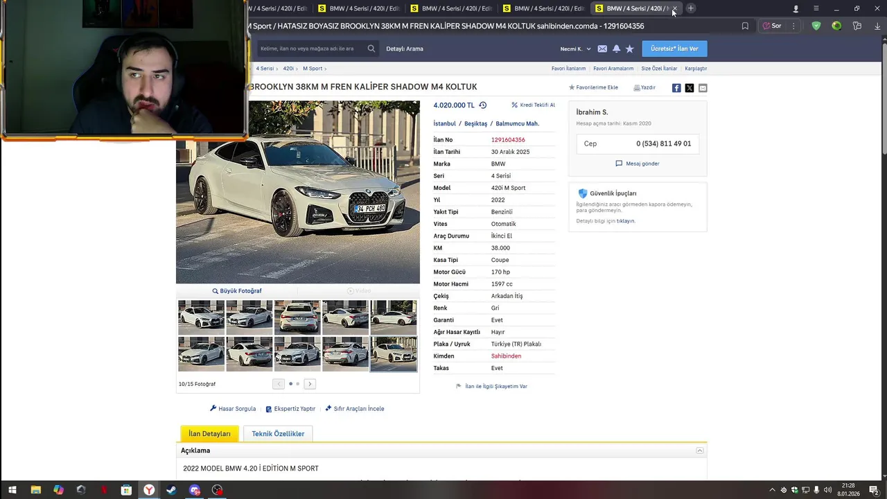Share listing via email icon
This screenshot has height=499, width=887.
pyautogui.click(x=703, y=88)
